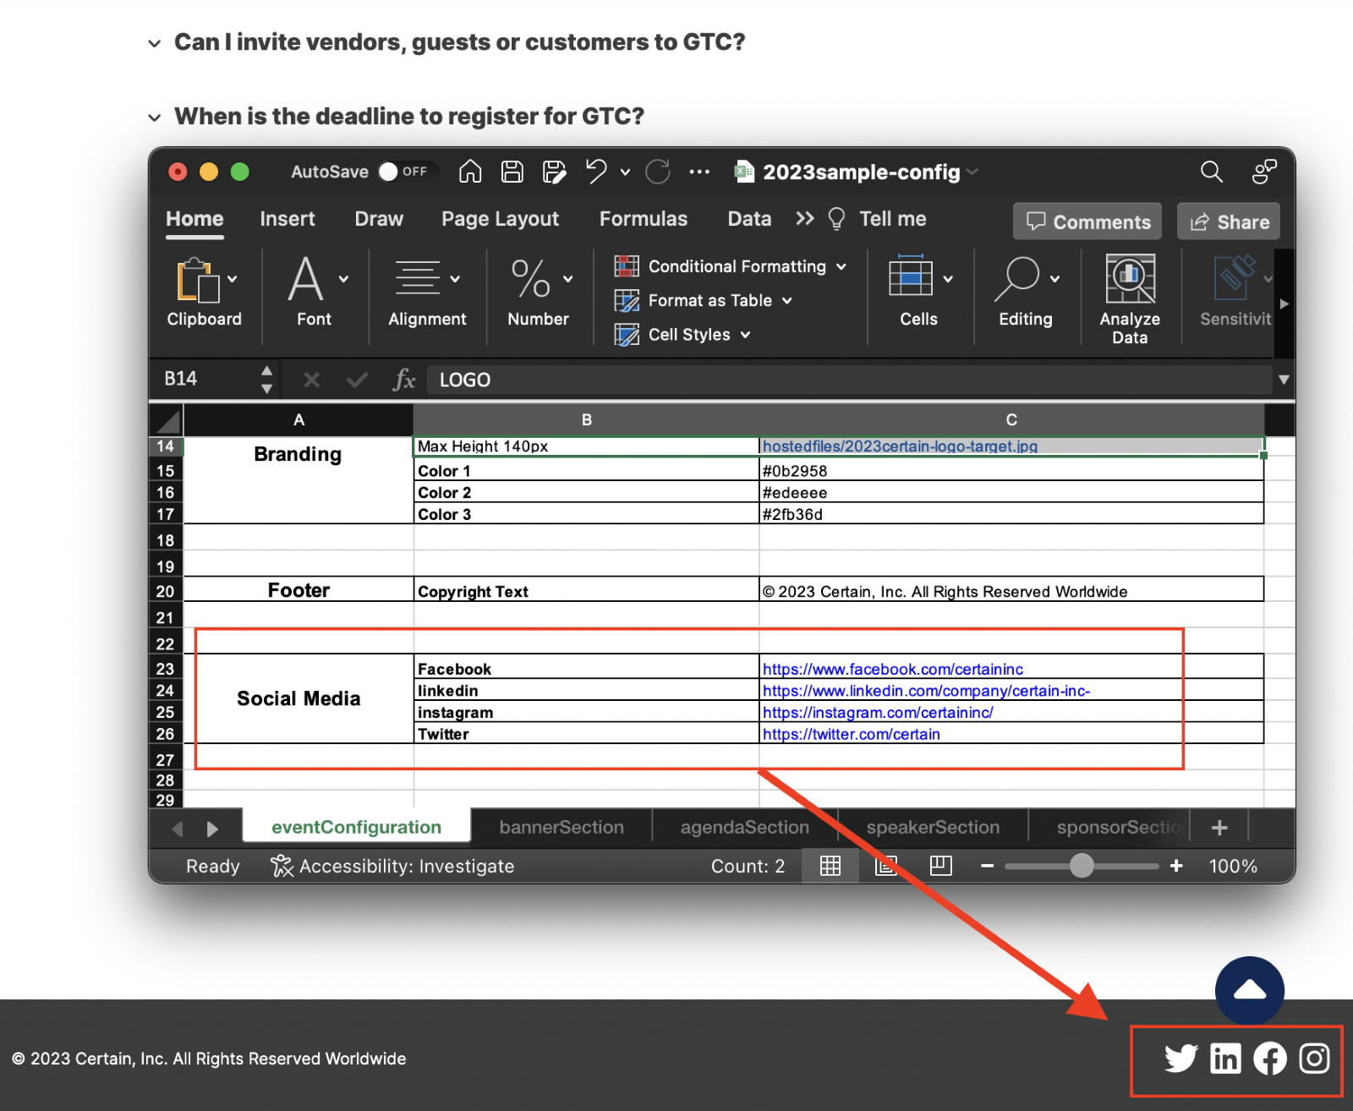Image resolution: width=1353 pixels, height=1111 pixels.
Task: Open the Page Layout ribbon tab
Action: 501,219
